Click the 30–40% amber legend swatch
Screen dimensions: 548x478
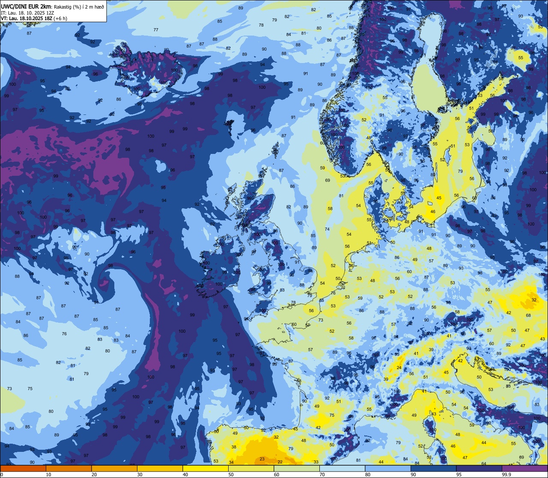click(x=160, y=469)
